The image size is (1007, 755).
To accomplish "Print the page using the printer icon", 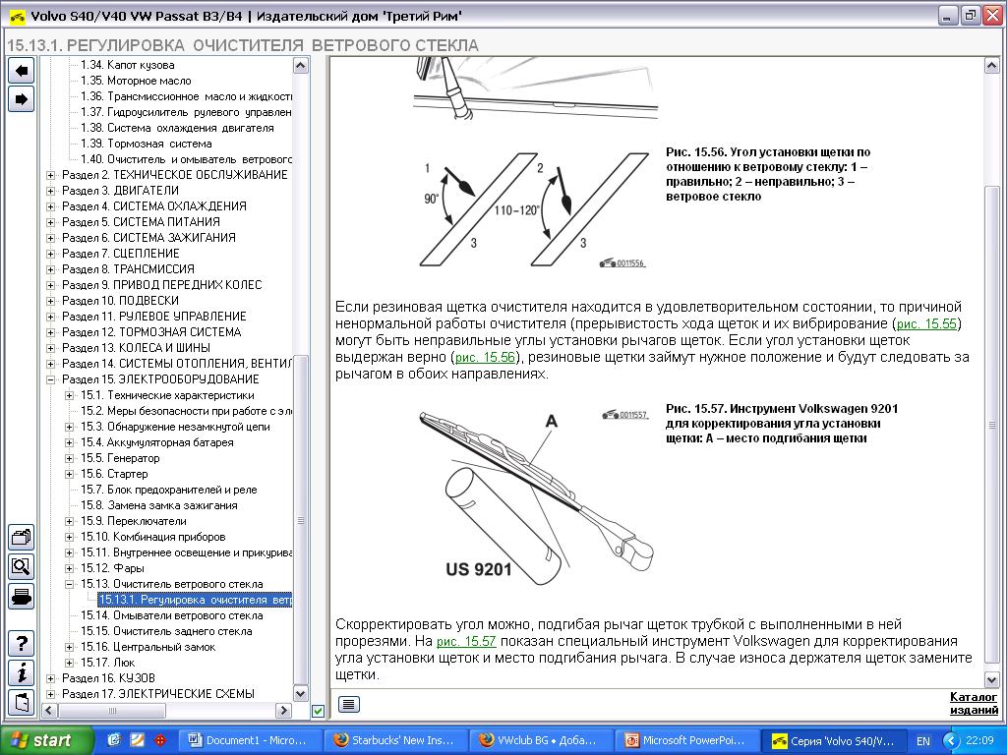I will 21,596.
